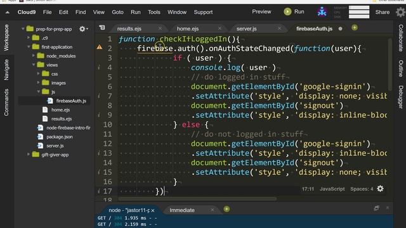Open home.ejs in the file tree
This screenshot has width=406, height=228.
[61, 110]
